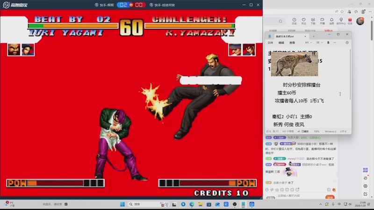Click Iori Yagami's health bar

point(73,26)
